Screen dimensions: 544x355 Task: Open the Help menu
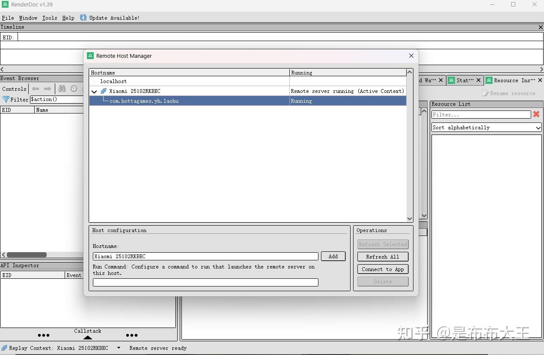68,18
